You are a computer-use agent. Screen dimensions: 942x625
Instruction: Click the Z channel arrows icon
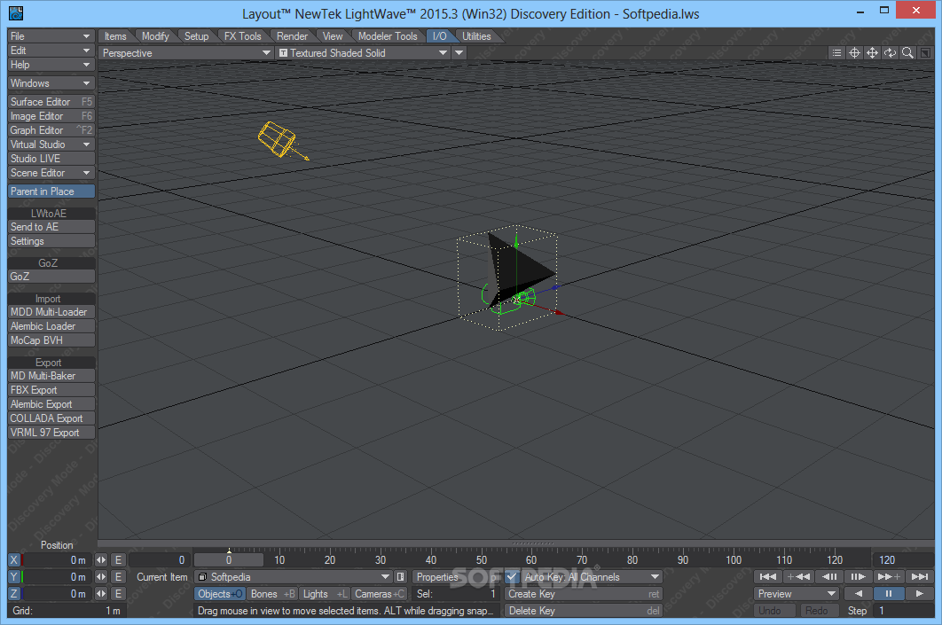(x=101, y=593)
